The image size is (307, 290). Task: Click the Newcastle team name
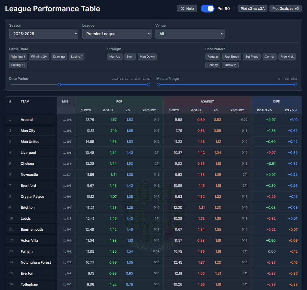pyautogui.click(x=29, y=175)
